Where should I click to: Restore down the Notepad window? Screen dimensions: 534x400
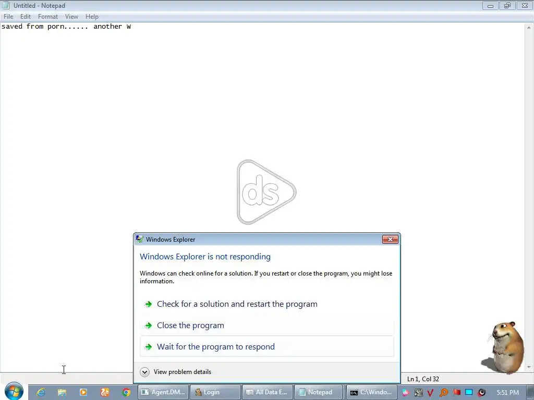(x=507, y=5)
